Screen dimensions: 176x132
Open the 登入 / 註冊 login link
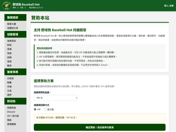click(x=169, y=6)
